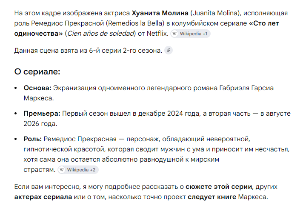Screen dimensions: 303x208
Task: Click the Wikipedia W icon near Netflix
Action: click(174, 34)
